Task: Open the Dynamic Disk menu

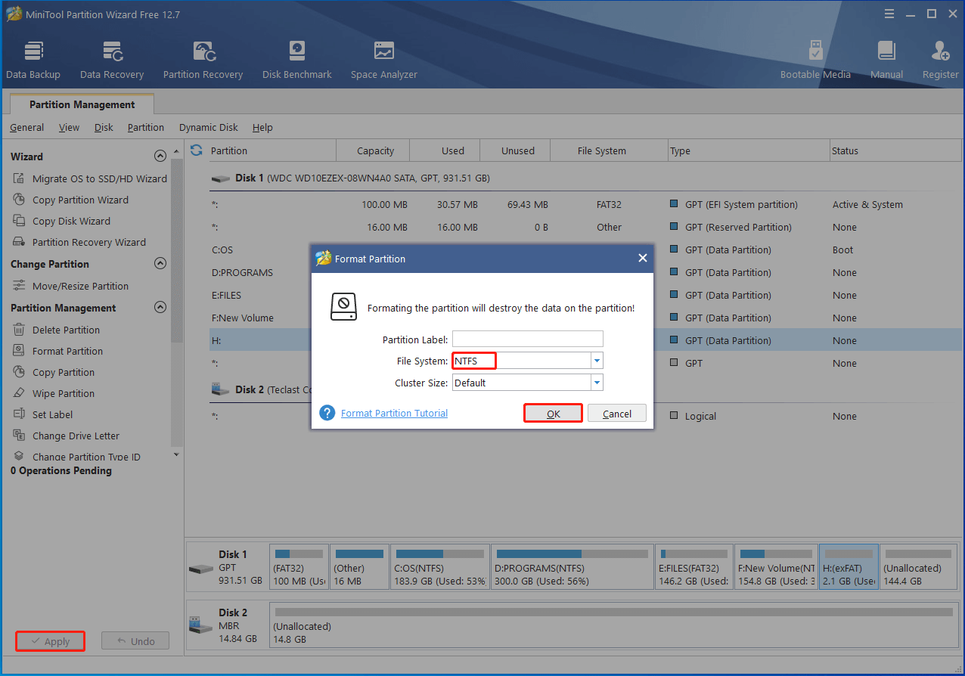Action: (208, 128)
